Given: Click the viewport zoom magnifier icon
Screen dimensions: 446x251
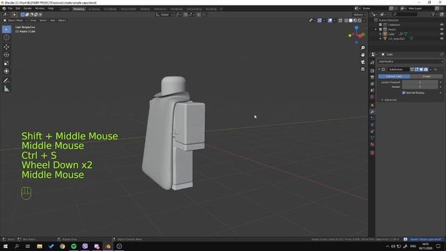Looking at the screenshot, I should coord(362,48).
